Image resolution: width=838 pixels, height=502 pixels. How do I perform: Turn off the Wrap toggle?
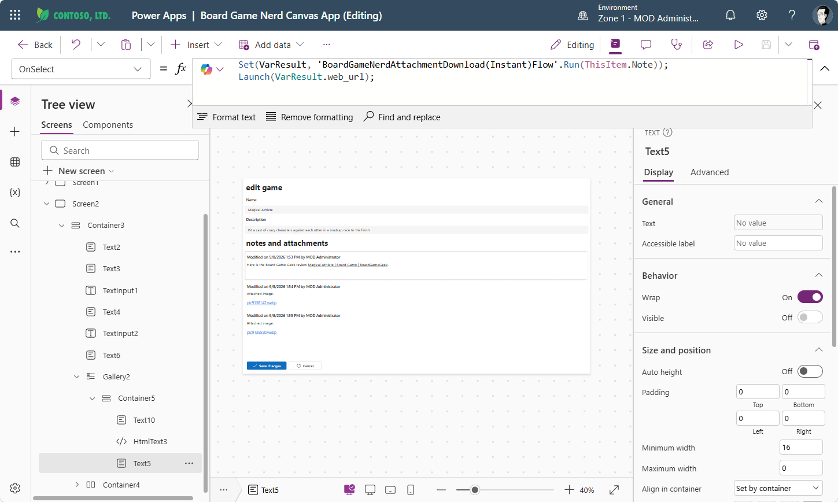(810, 297)
